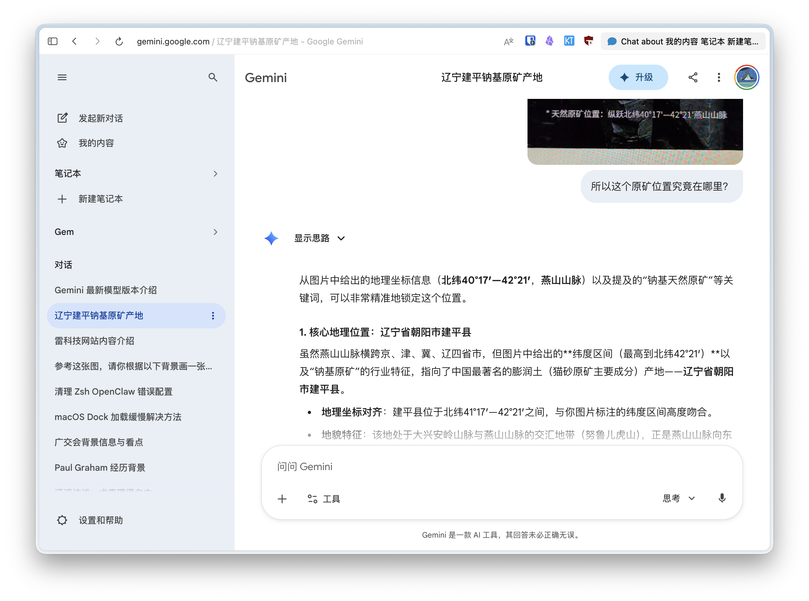Click the settings gear 设置和帮助
This screenshot has height=601, width=809.
pos(62,520)
